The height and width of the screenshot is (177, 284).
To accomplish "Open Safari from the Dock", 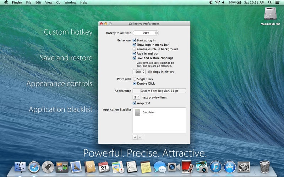I will pos(34,167).
